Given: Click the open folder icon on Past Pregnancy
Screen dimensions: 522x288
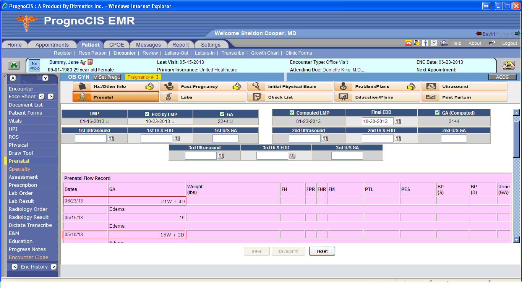Looking at the screenshot, I should tap(237, 86).
